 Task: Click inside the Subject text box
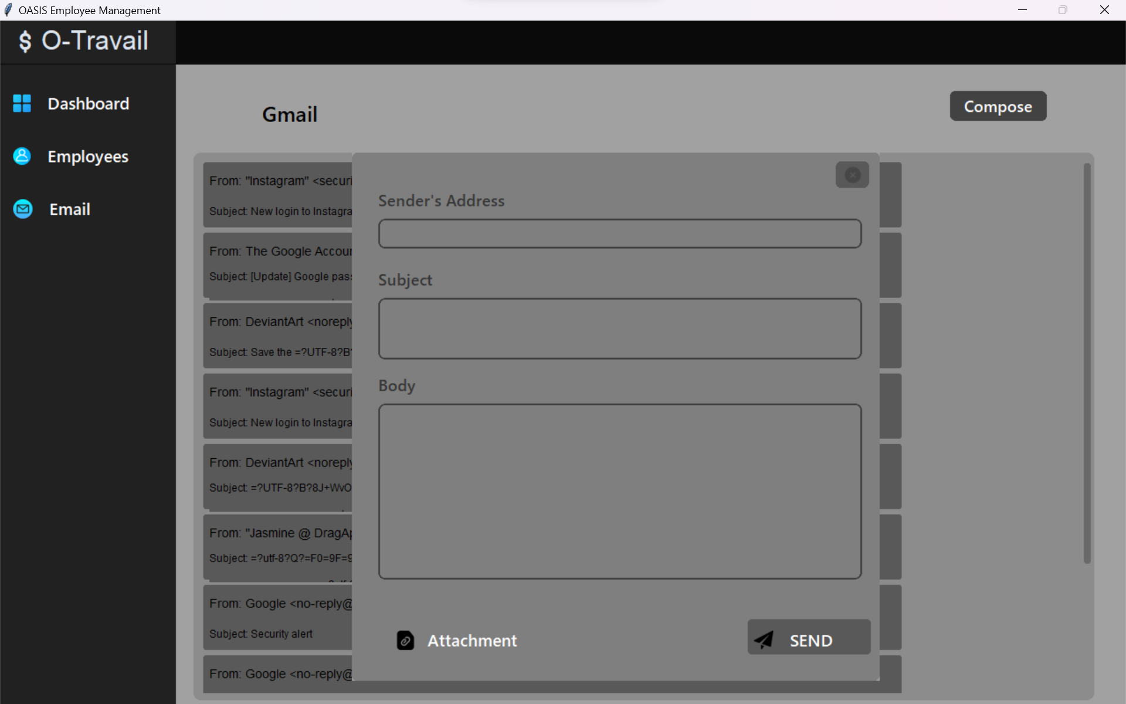click(620, 329)
